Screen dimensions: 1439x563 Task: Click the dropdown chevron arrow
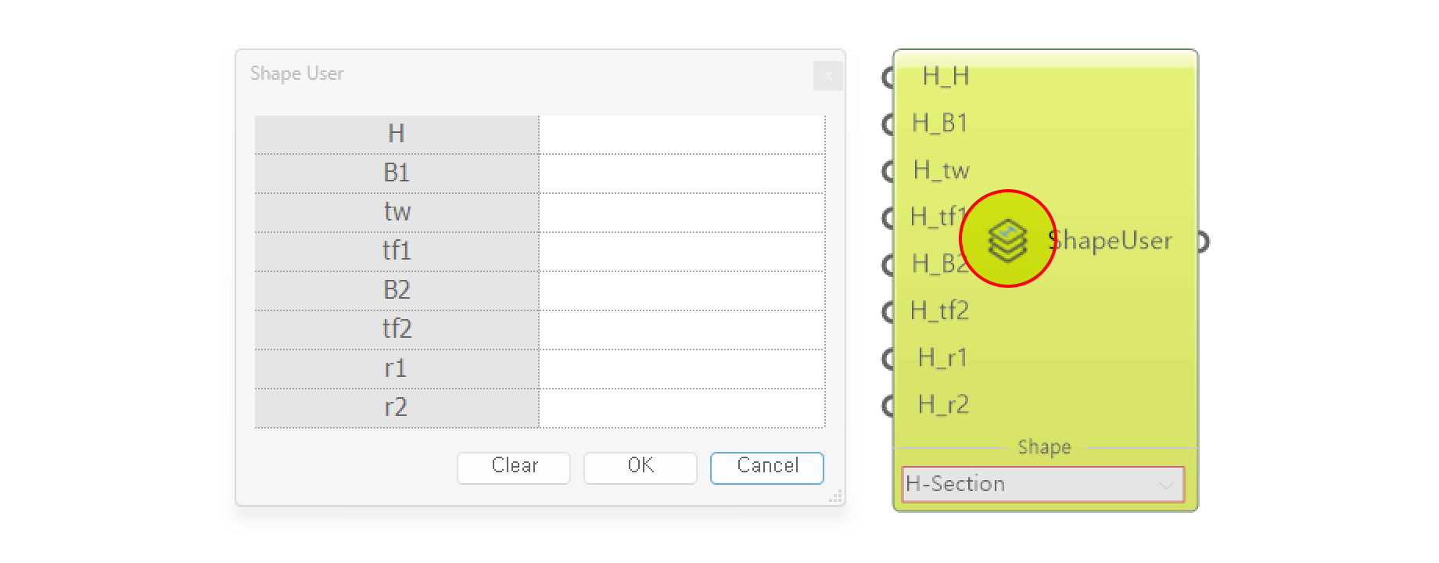(1166, 485)
